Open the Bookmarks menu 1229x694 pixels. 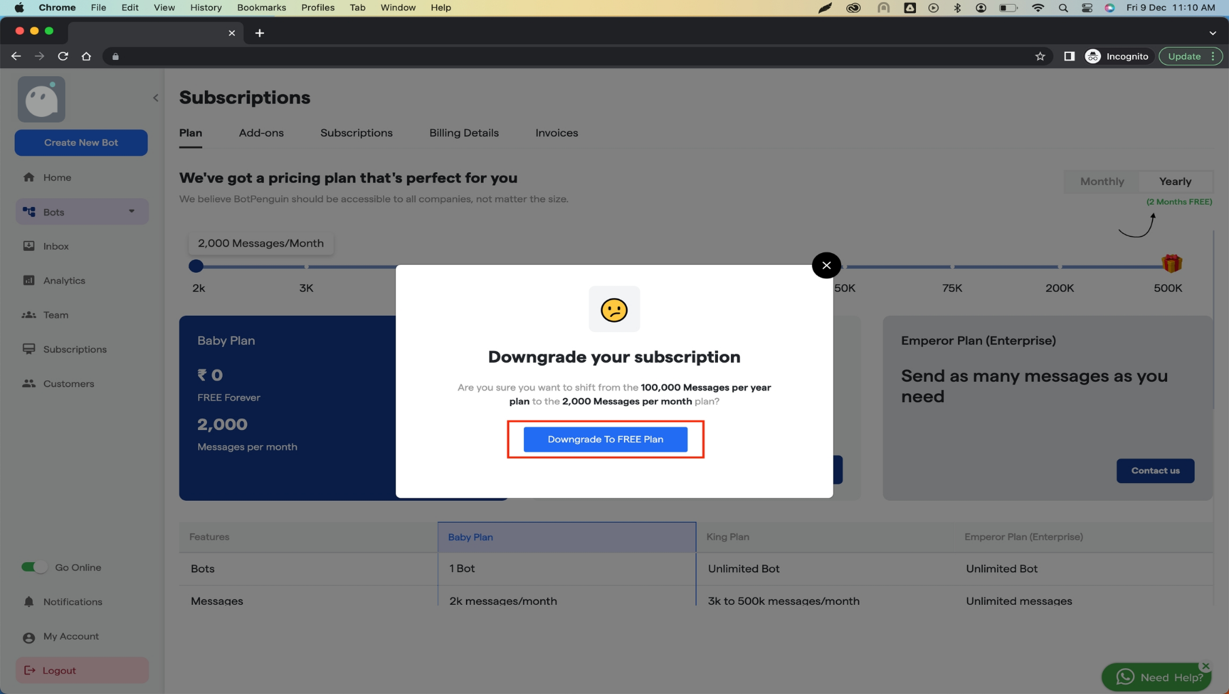[x=261, y=7]
